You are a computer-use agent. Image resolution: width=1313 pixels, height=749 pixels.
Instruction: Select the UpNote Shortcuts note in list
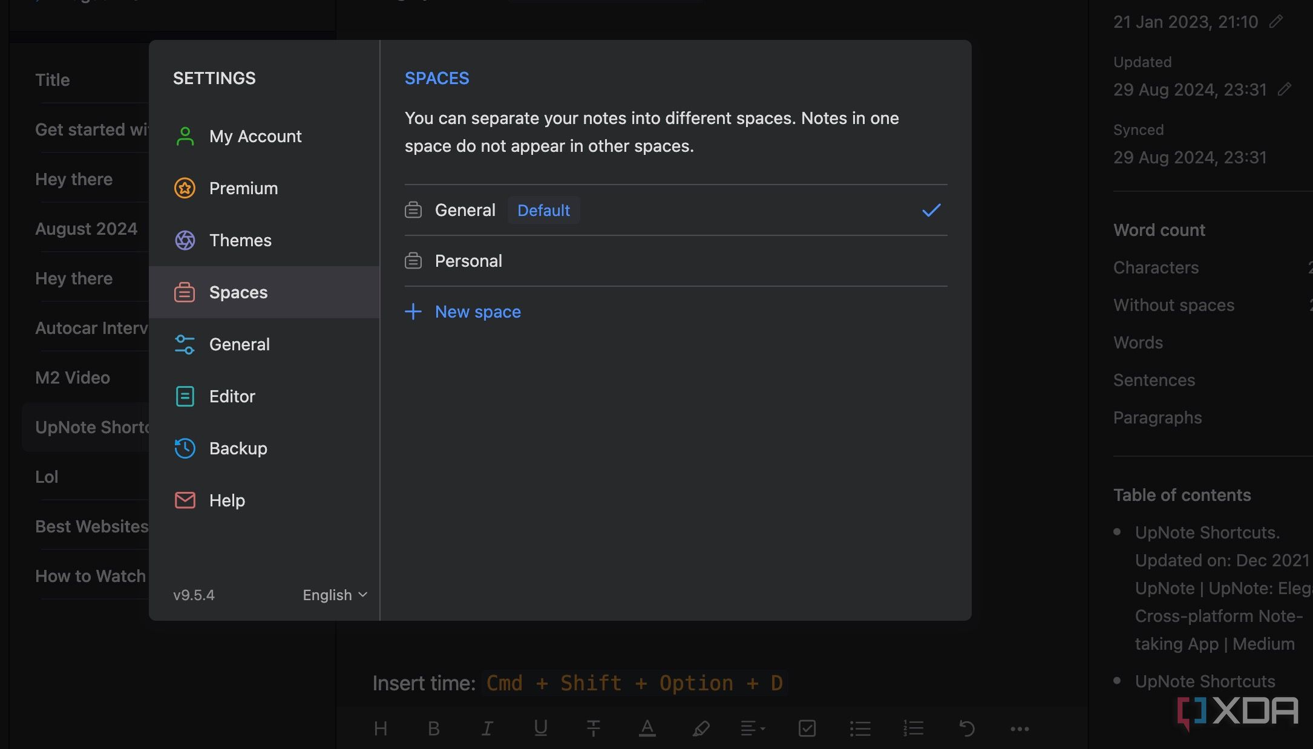click(x=86, y=427)
